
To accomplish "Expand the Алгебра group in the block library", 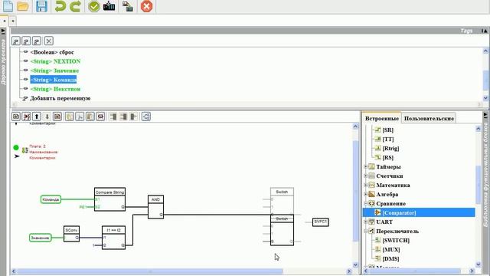I will click(x=366, y=194).
